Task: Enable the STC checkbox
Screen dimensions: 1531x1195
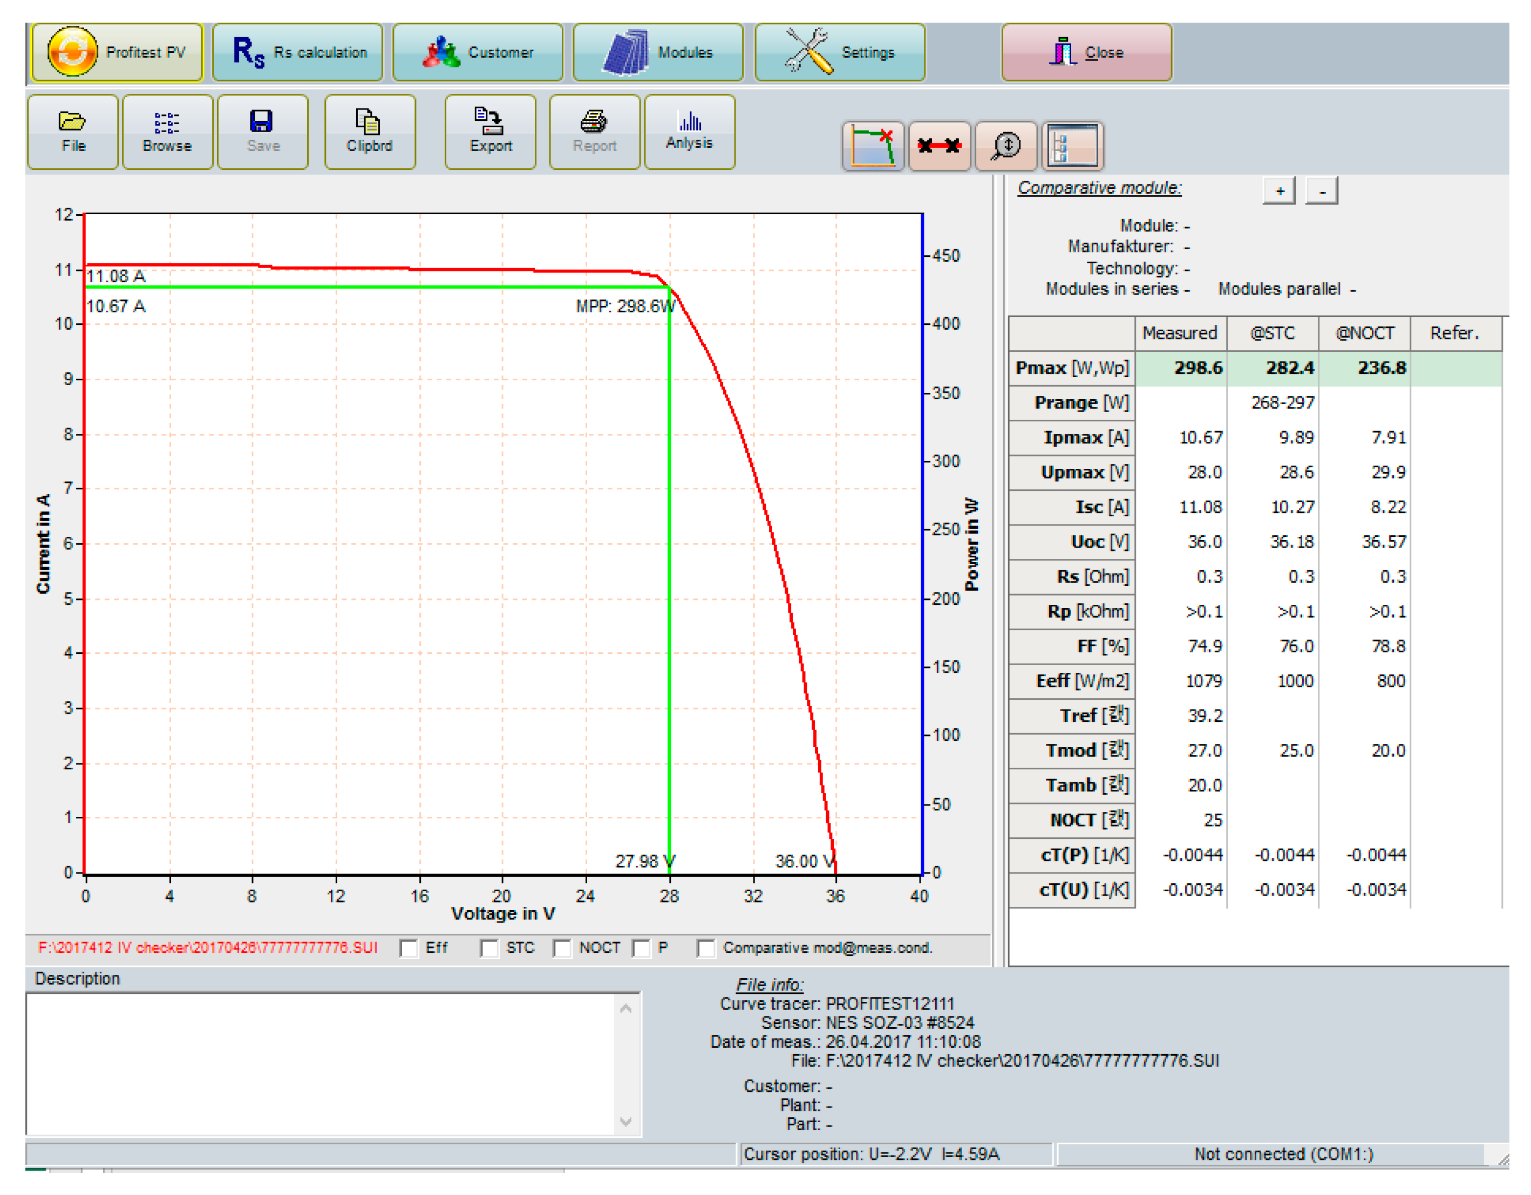Action: (489, 947)
